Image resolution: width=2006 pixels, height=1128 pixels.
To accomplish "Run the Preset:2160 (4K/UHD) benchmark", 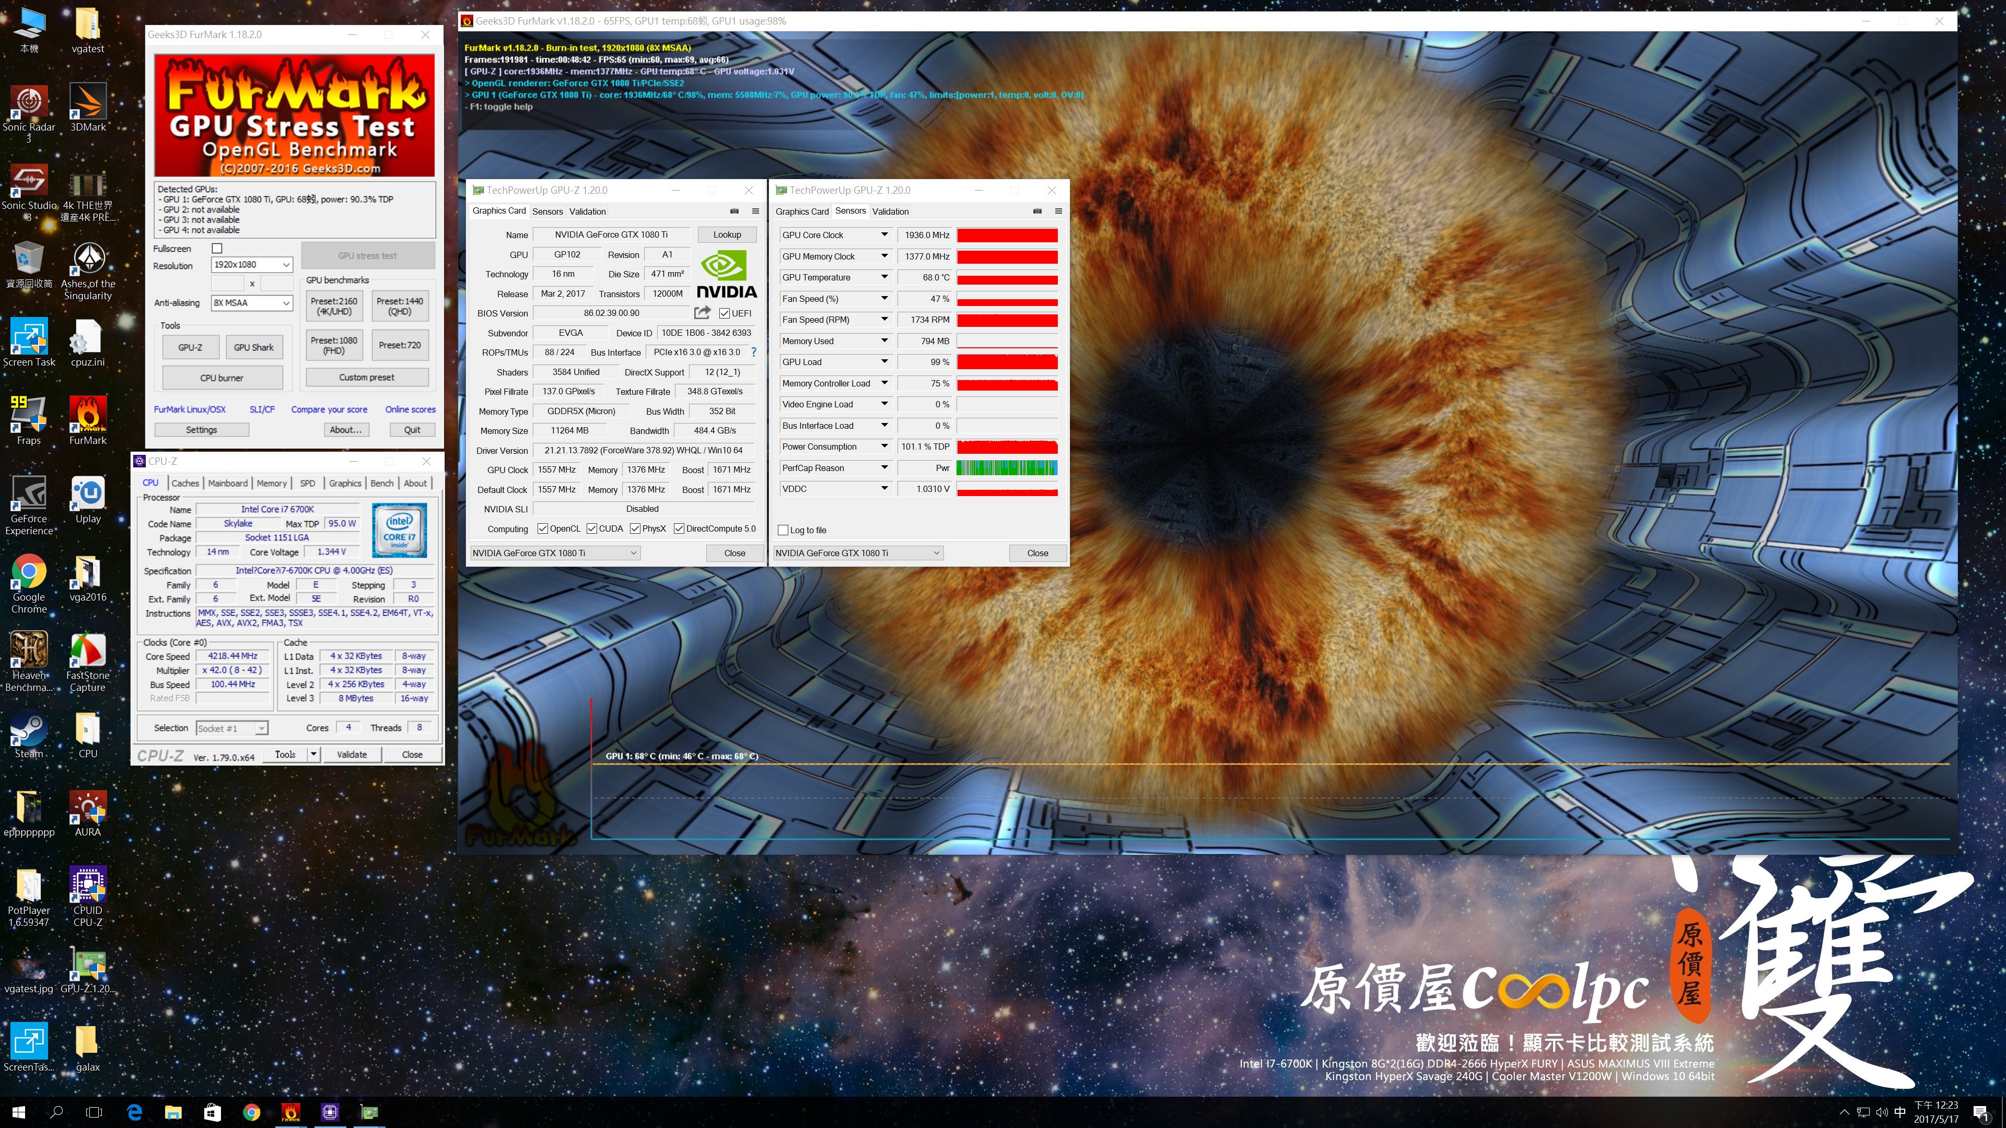I will [x=334, y=307].
